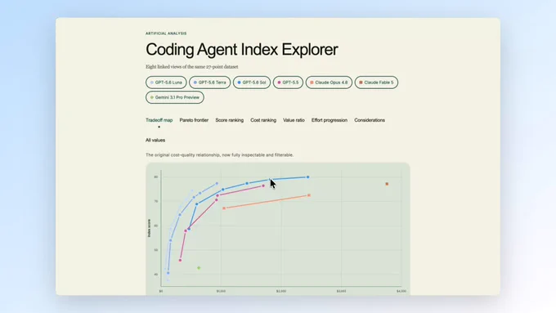Open the Pareto frontier tab

point(194,120)
